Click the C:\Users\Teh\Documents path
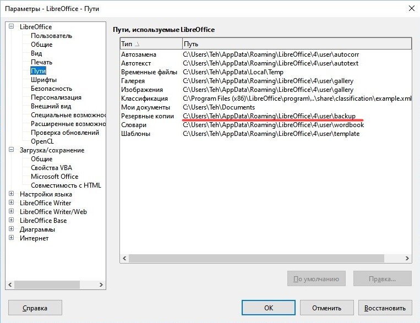This screenshot has width=420, height=323. click(219, 107)
